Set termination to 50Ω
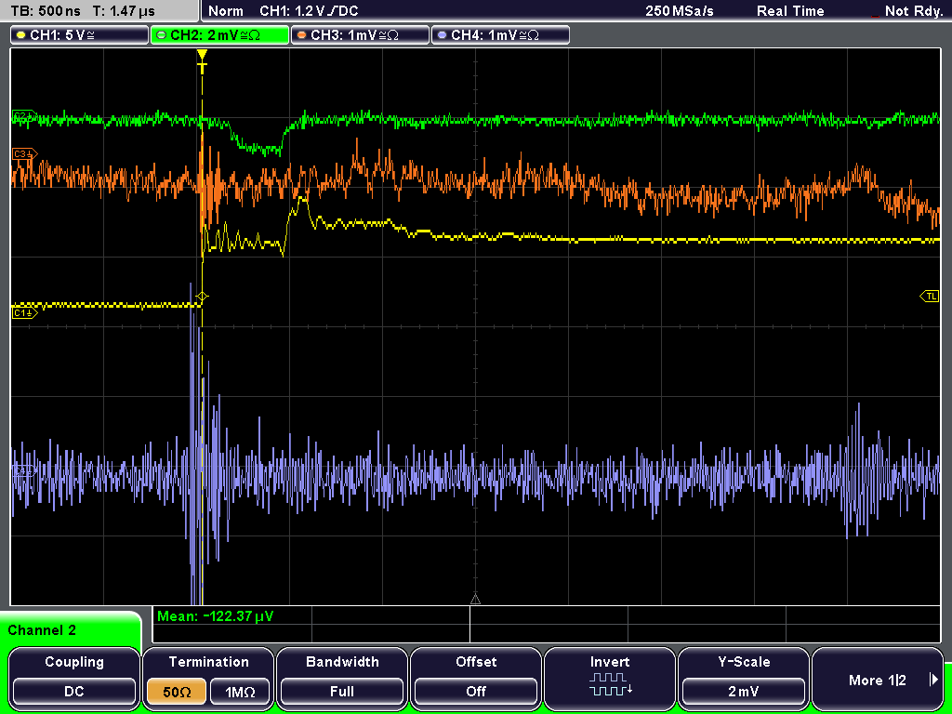 [177, 691]
